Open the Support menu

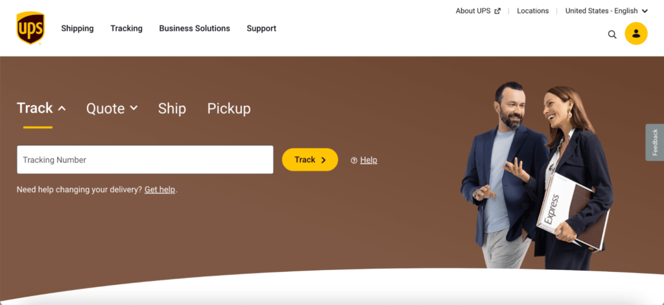261,29
